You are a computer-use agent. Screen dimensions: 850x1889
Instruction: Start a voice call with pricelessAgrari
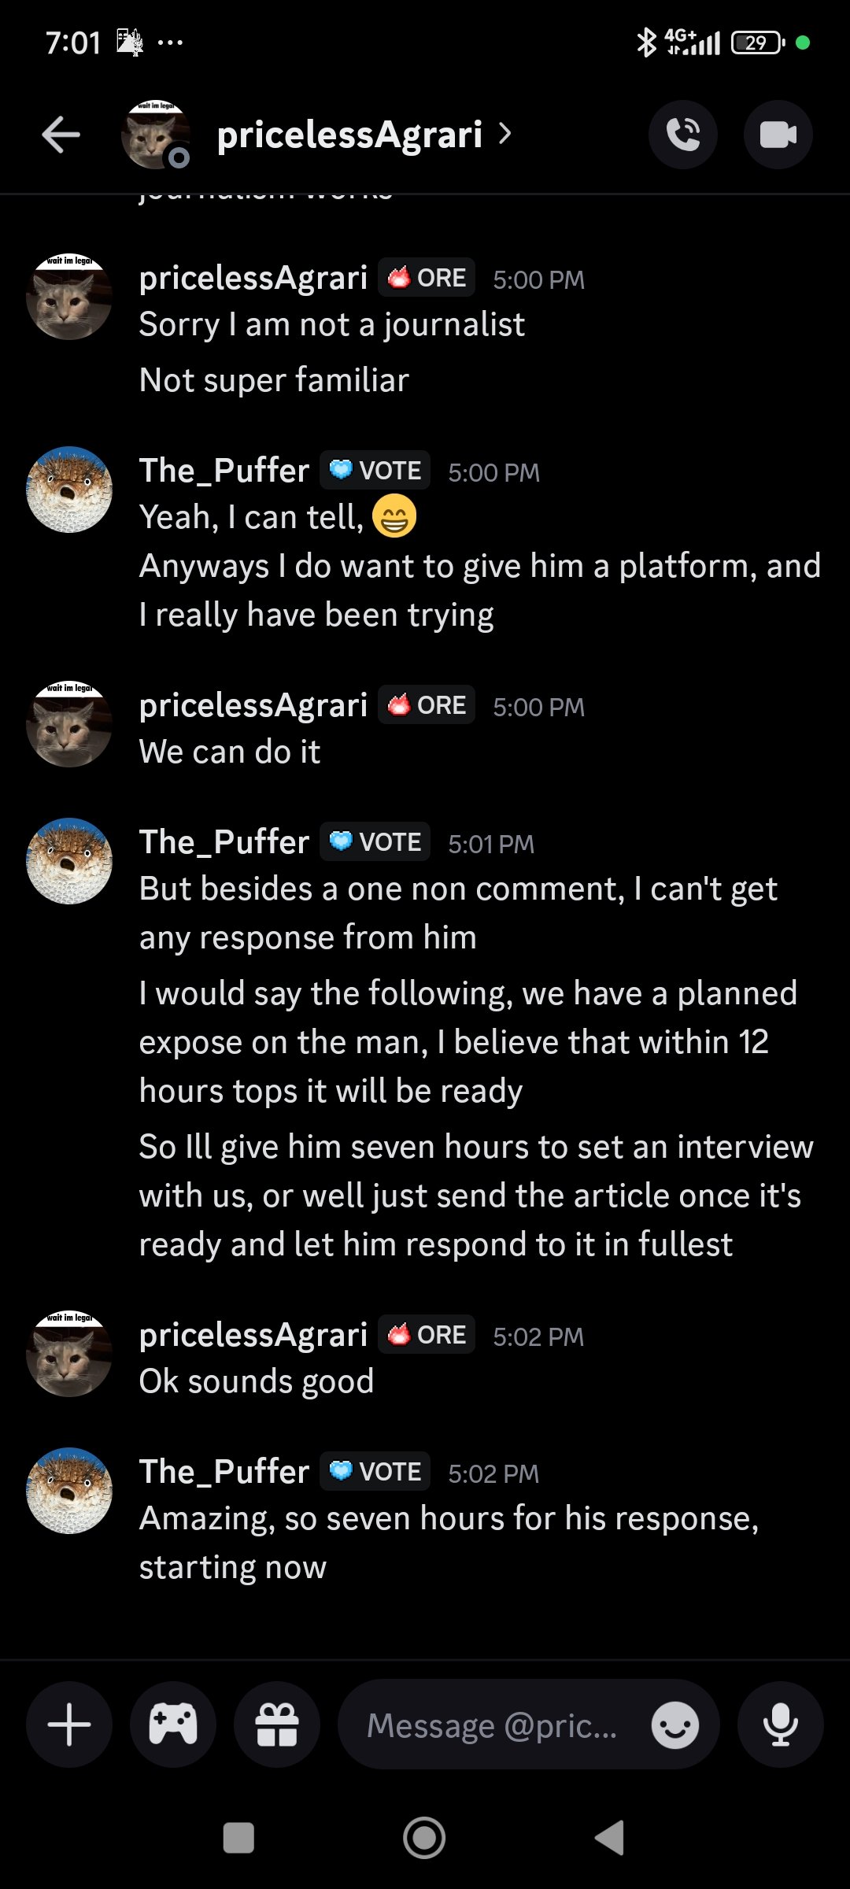(x=682, y=135)
